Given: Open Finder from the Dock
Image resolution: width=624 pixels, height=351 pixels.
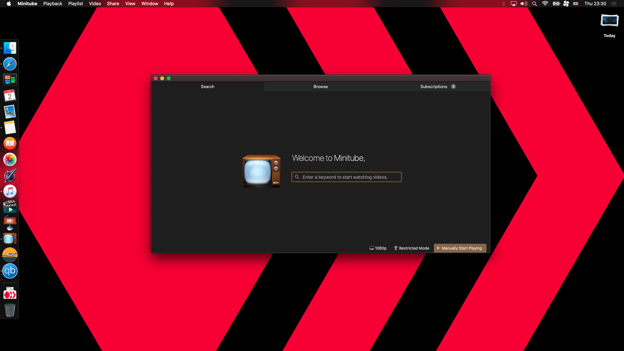Looking at the screenshot, I should (10, 48).
